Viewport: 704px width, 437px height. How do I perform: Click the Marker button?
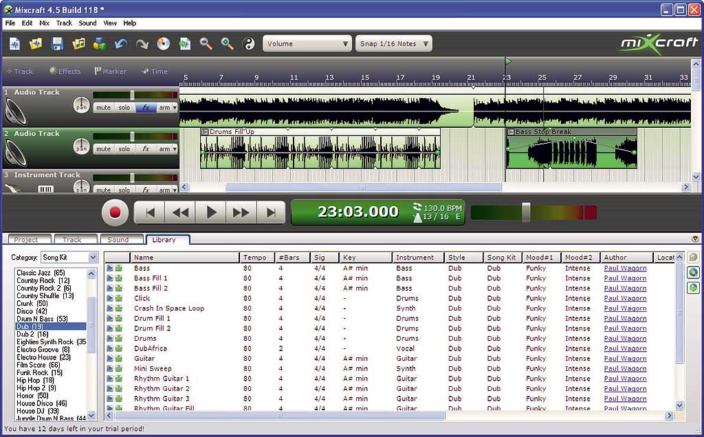(111, 71)
